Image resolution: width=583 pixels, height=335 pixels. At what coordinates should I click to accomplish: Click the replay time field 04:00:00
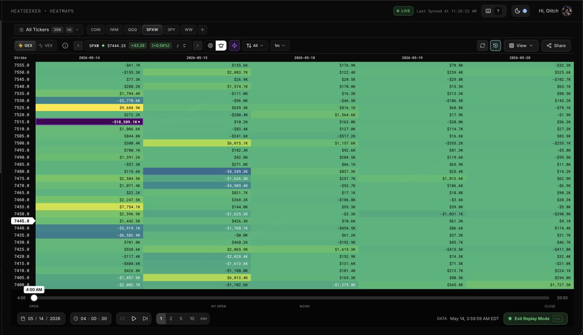click(91, 318)
